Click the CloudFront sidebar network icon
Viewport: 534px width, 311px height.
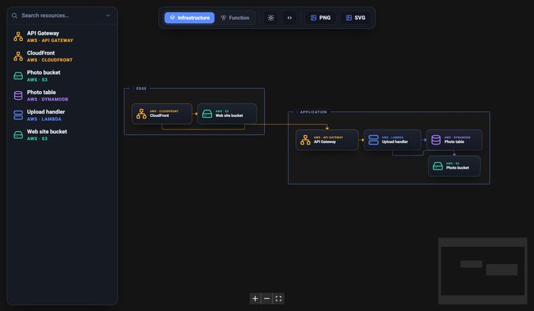(x=18, y=56)
